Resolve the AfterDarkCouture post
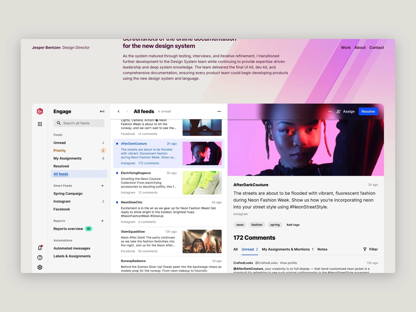The width and height of the screenshot is (416, 312). pos(368,111)
